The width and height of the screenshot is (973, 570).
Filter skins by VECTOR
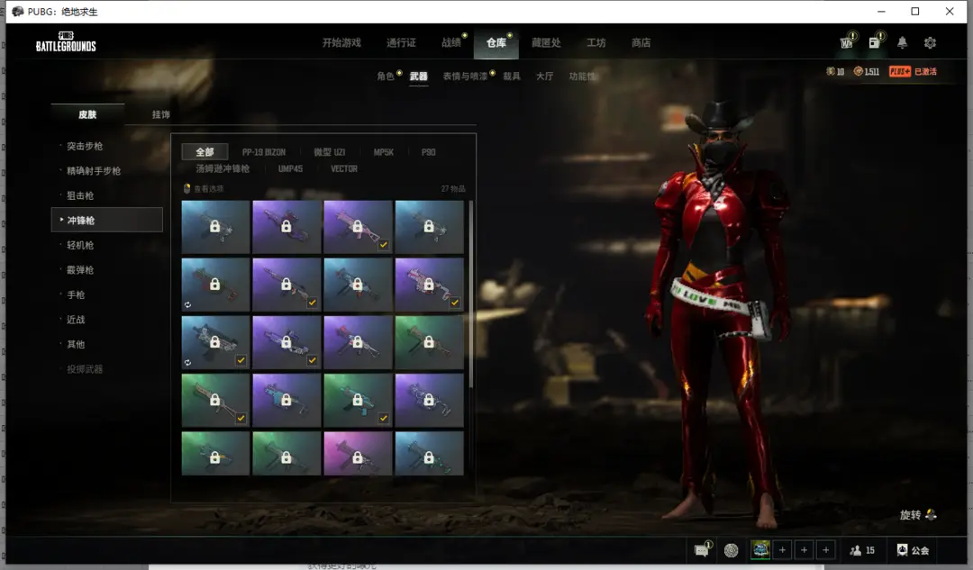click(344, 168)
